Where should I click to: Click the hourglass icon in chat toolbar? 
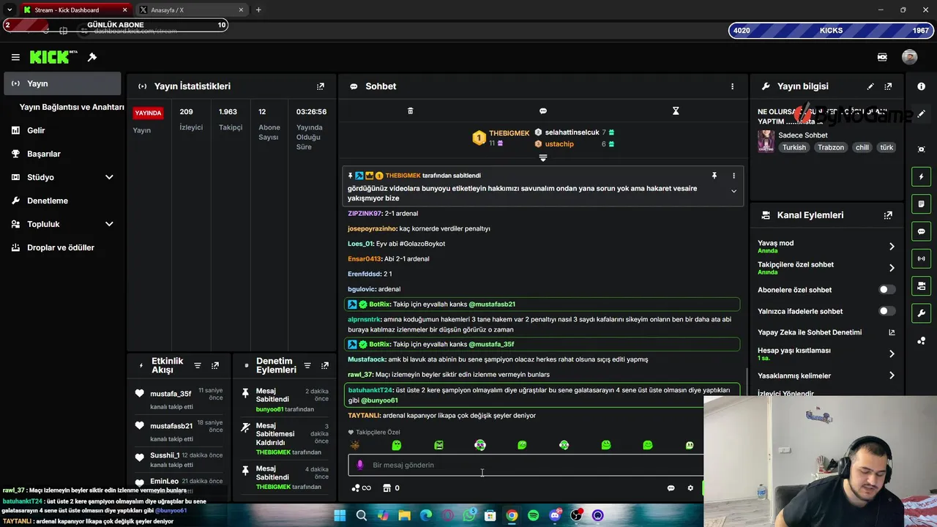tap(676, 111)
